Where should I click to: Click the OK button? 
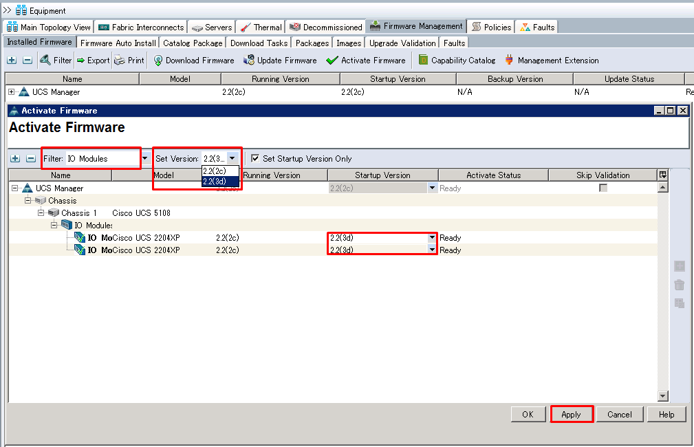click(x=528, y=414)
